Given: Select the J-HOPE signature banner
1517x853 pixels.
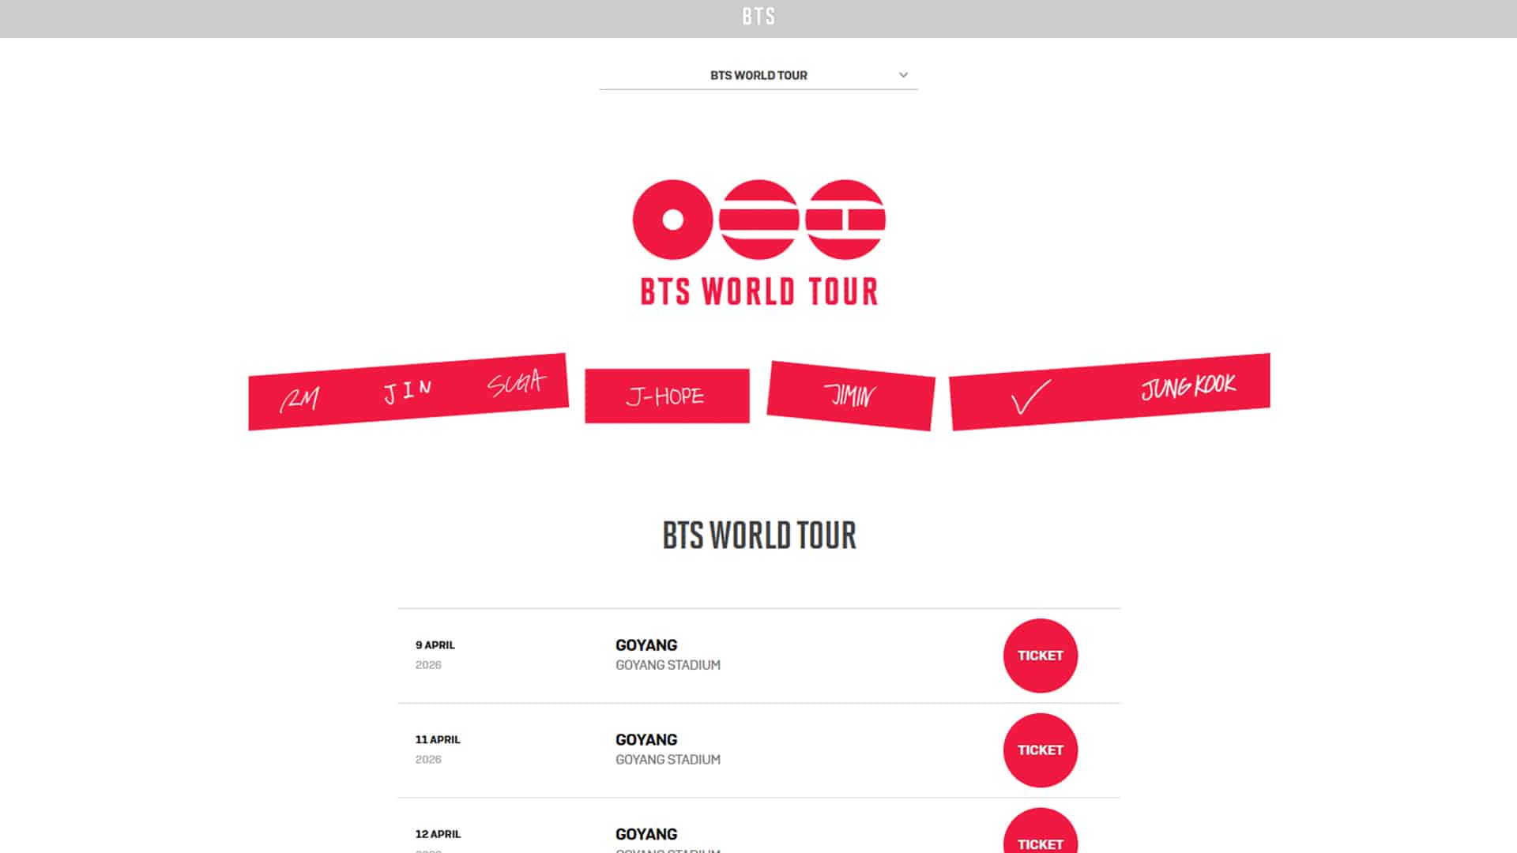Looking at the screenshot, I should 667,396.
